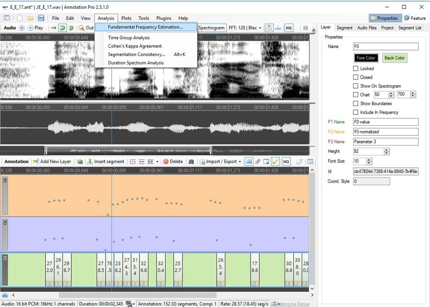
Task: Save the workspace with the main toolbar floppy disk
Action: 41,18
